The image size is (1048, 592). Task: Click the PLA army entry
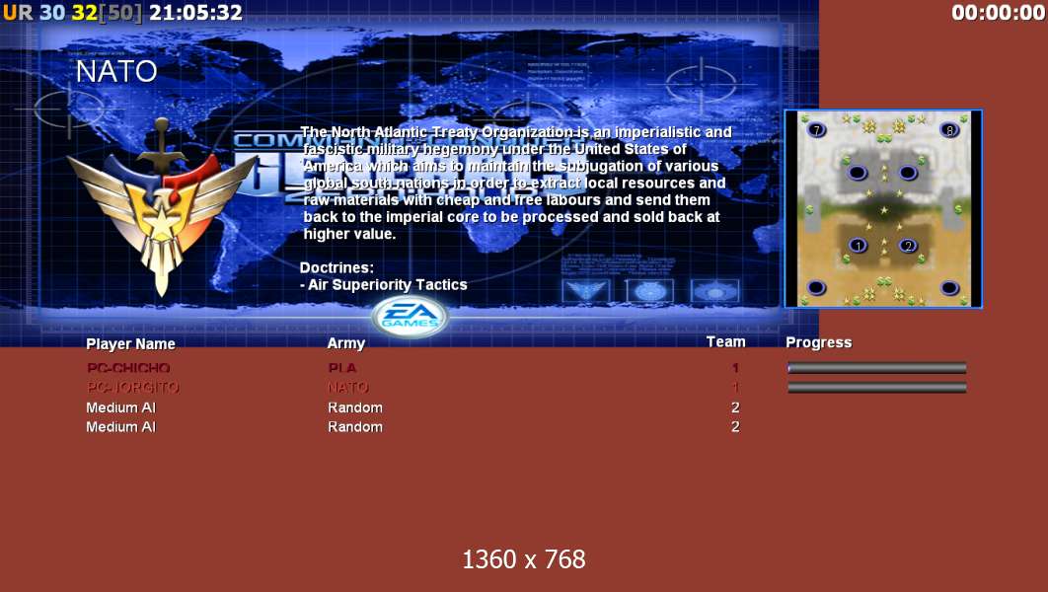(x=342, y=367)
